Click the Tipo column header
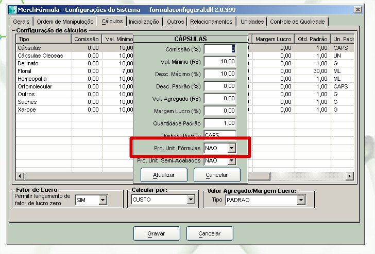This screenshot has width=375, height=254. 44,39
